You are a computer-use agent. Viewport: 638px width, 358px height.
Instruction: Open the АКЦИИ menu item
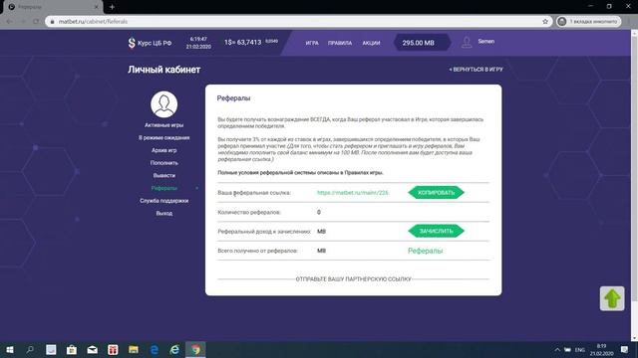(371, 43)
